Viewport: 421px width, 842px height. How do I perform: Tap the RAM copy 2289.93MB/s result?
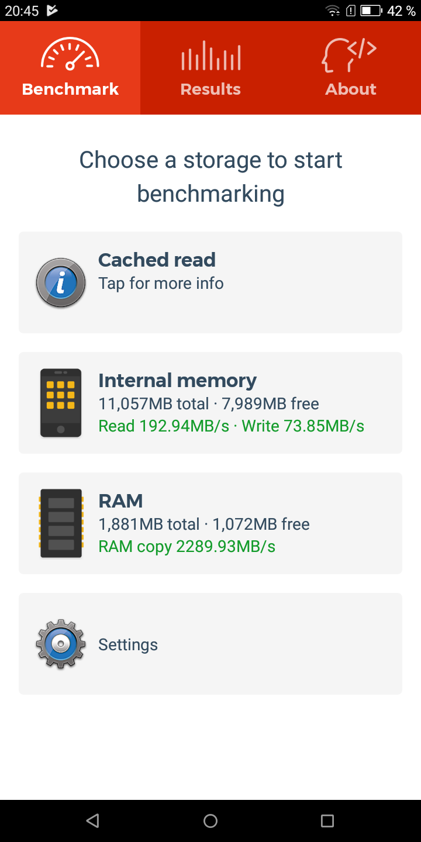[x=187, y=547]
